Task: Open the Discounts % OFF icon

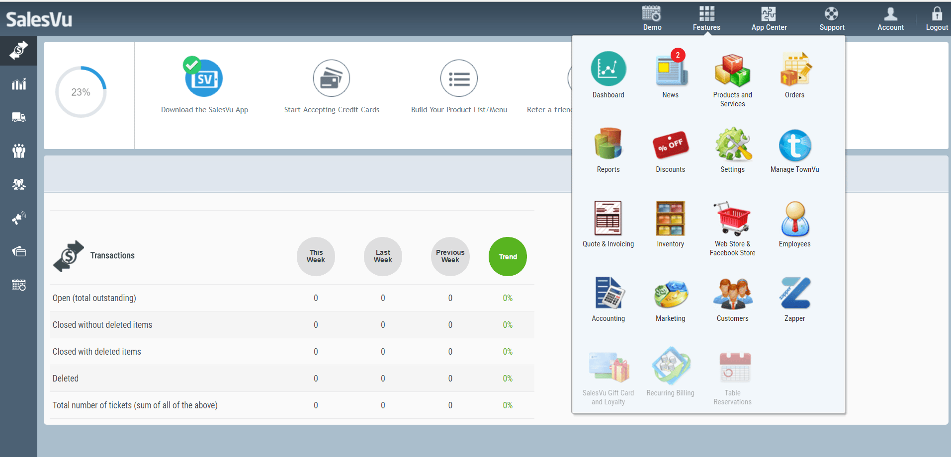Action: [671, 145]
